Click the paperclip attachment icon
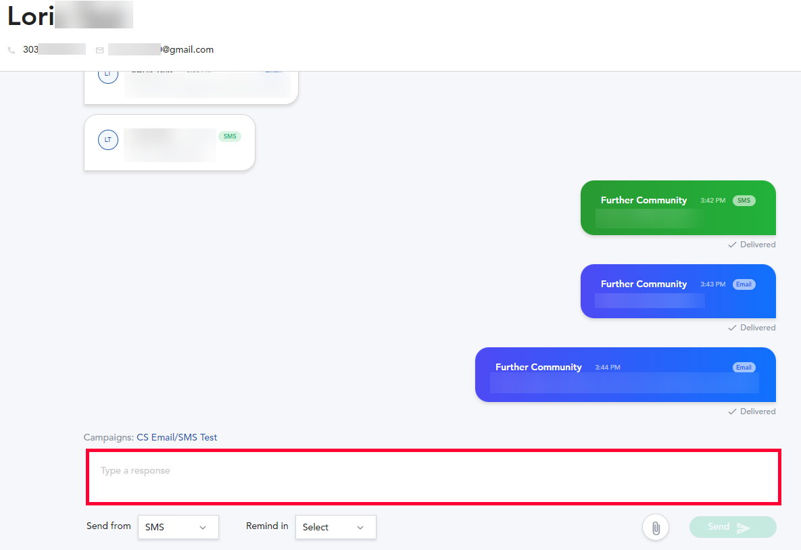The height and width of the screenshot is (550, 801). [x=655, y=528]
